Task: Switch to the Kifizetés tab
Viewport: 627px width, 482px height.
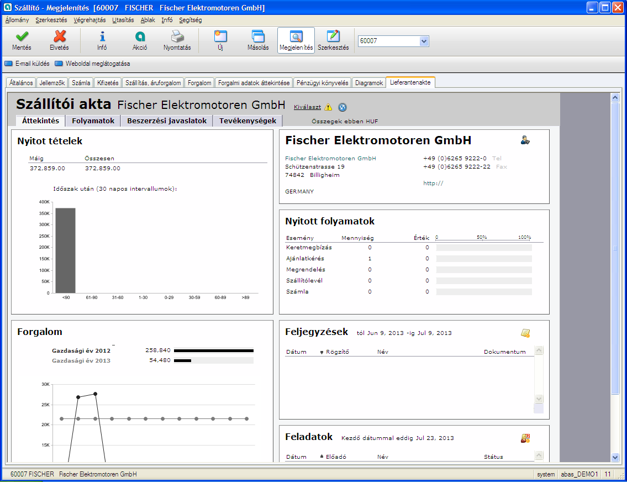Action: pyautogui.click(x=108, y=83)
